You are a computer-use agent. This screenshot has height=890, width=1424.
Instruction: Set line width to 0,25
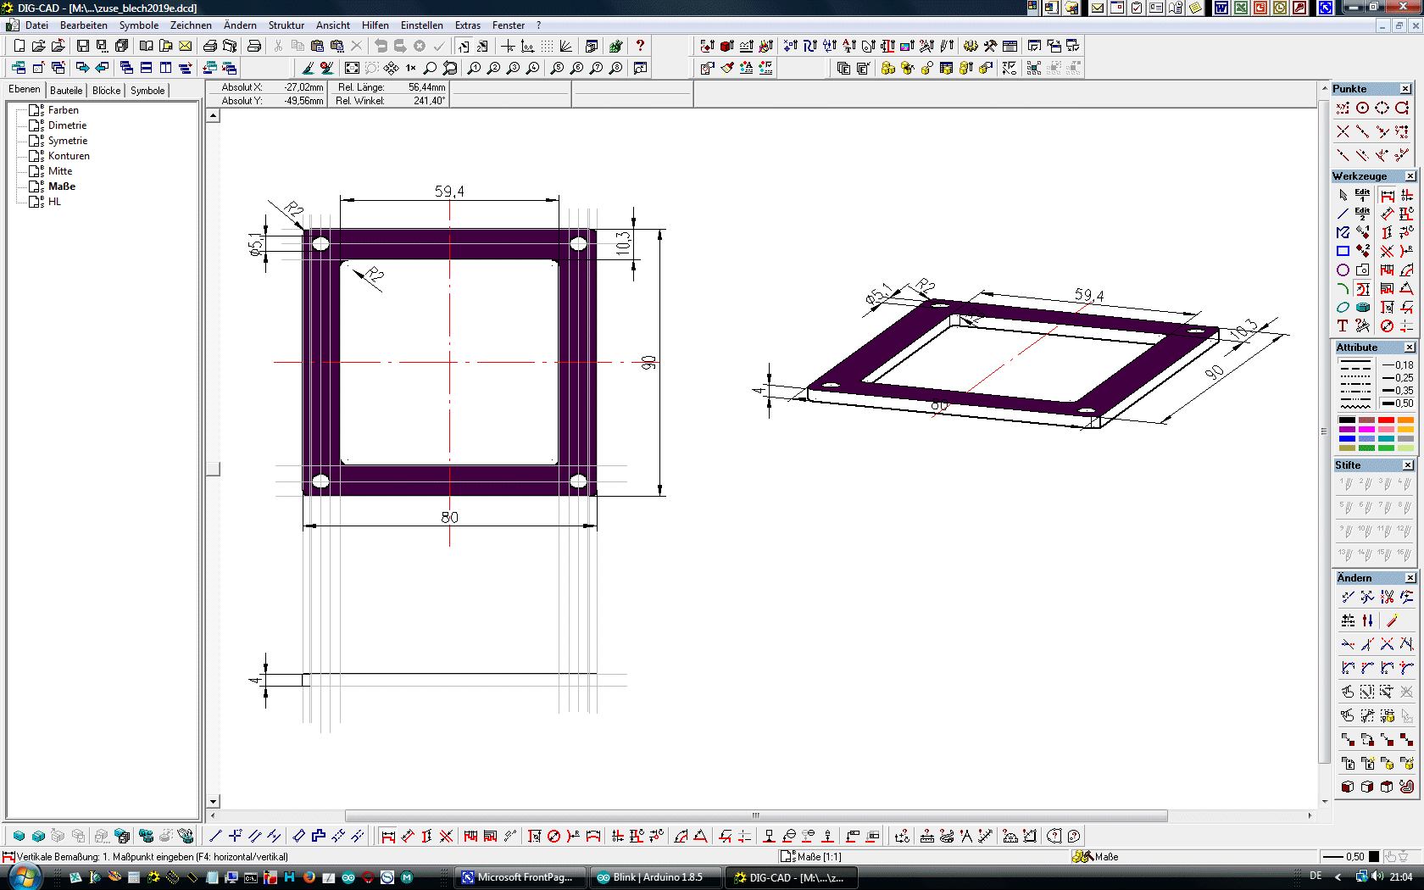pyautogui.click(x=1397, y=378)
